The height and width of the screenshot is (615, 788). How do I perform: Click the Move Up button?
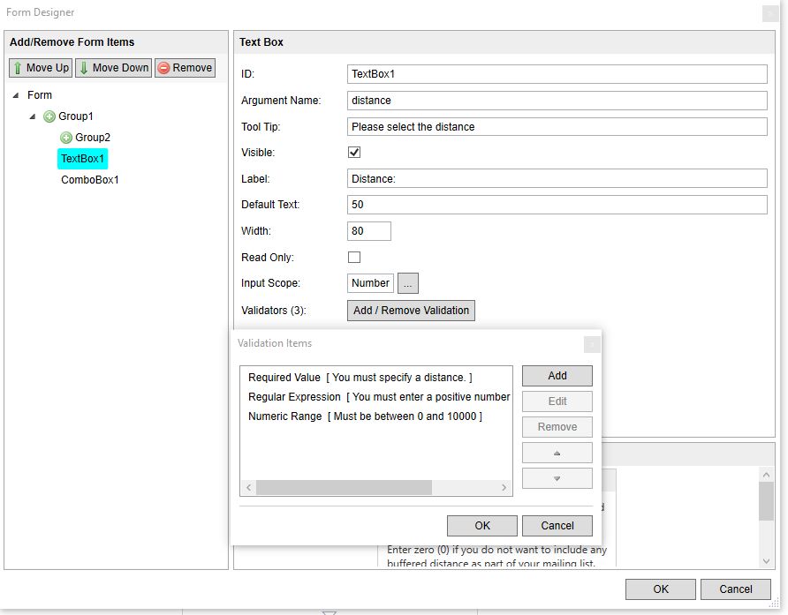click(41, 68)
